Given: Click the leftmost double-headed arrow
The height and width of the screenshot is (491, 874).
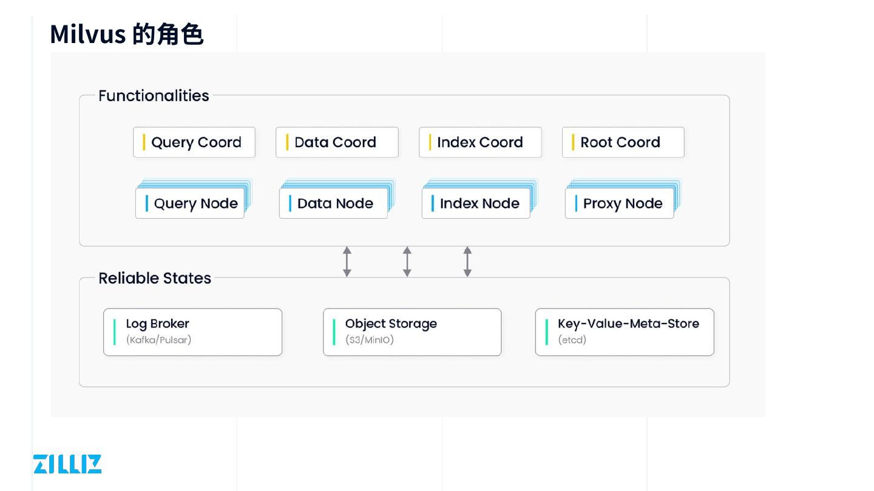Looking at the screenshot, I should 347,262.
